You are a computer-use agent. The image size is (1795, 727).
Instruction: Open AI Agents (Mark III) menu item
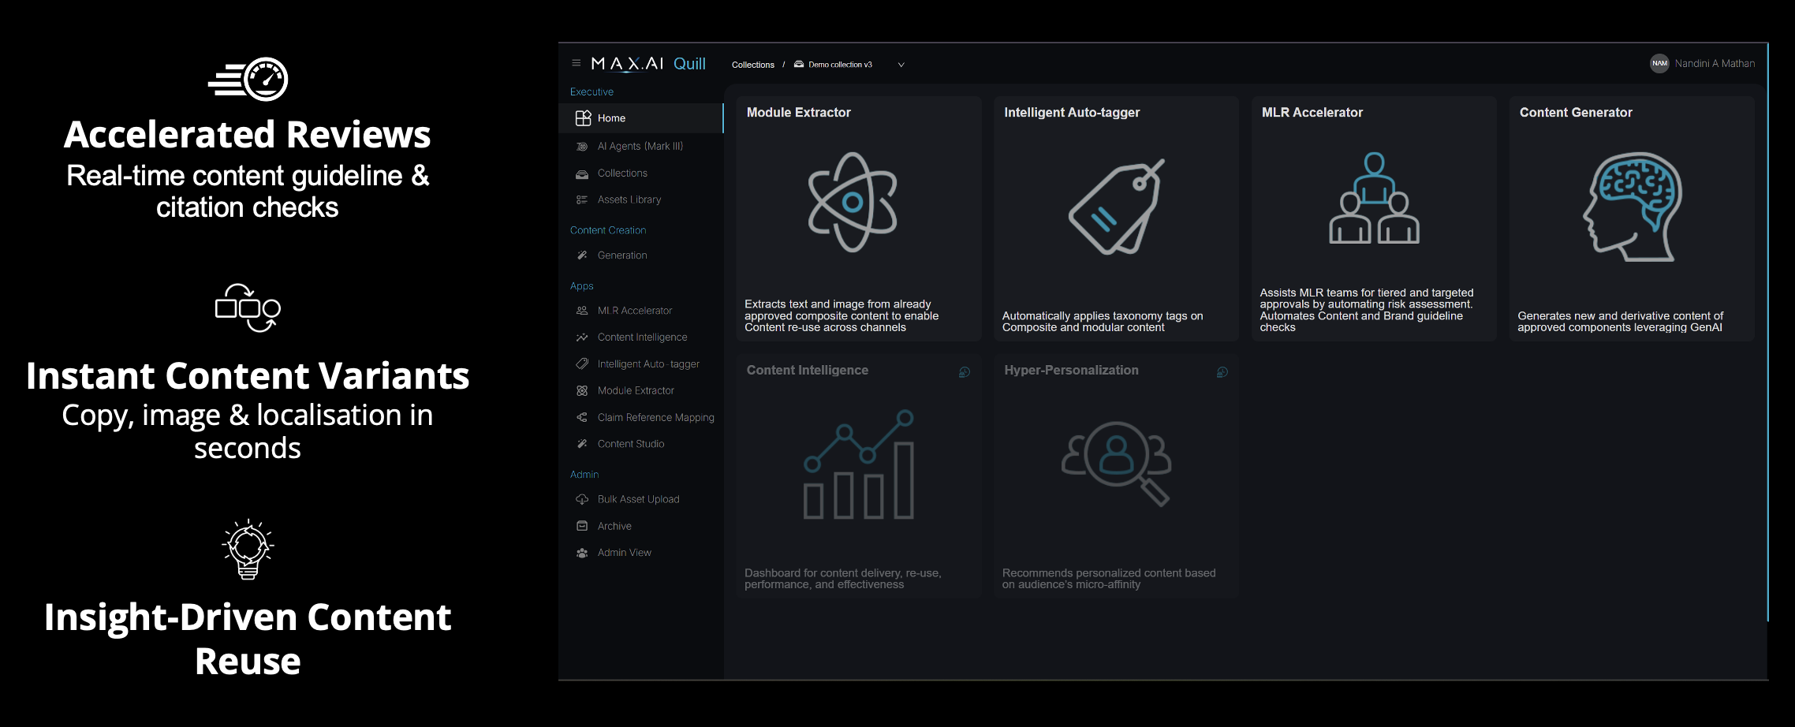640,147
